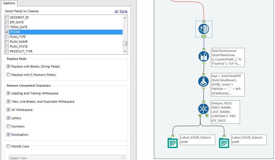Uncheck the PHONE field checkbox

tap(7, 32)
